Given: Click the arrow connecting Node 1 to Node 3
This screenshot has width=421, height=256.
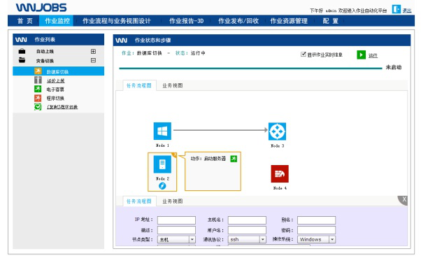Looking at the screenshot, I should pos(220,130).
